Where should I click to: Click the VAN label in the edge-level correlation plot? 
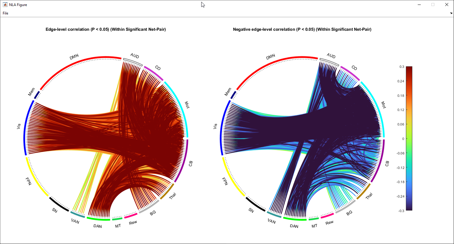pyautogui.click(x=75, y=222)
